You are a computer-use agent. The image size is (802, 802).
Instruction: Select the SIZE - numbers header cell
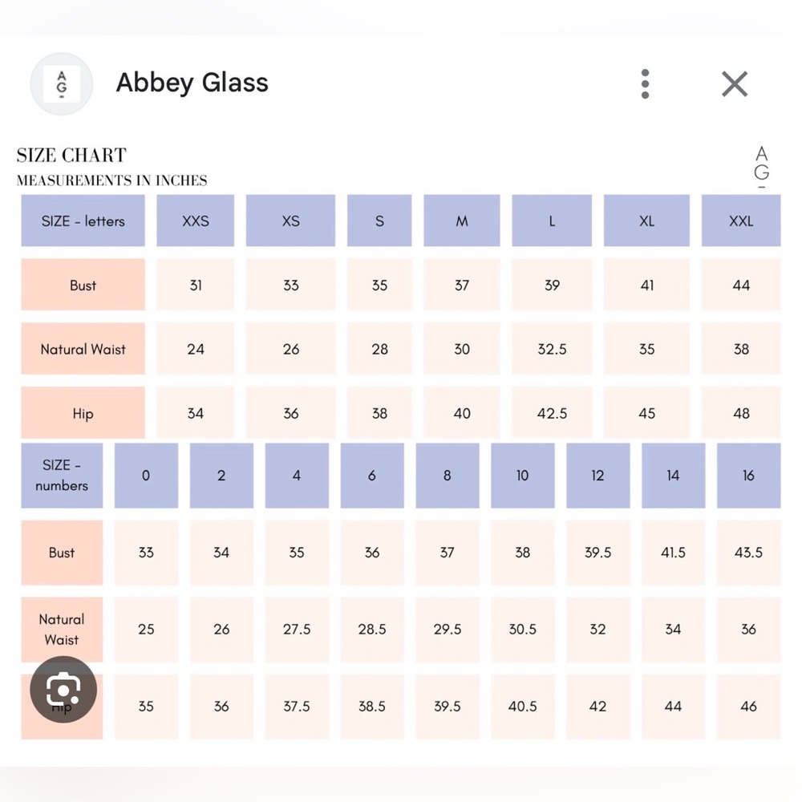(62, 476)
